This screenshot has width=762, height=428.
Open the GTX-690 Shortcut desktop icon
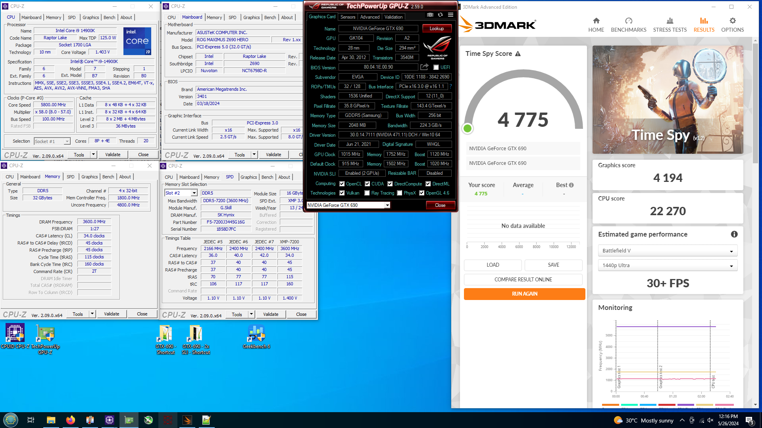tap(165, 339)
